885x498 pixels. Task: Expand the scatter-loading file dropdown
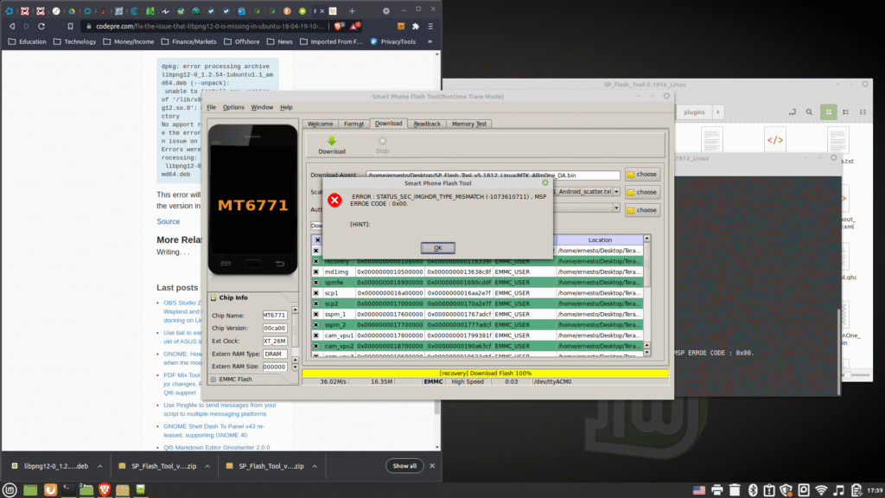[x=617, y=191]
